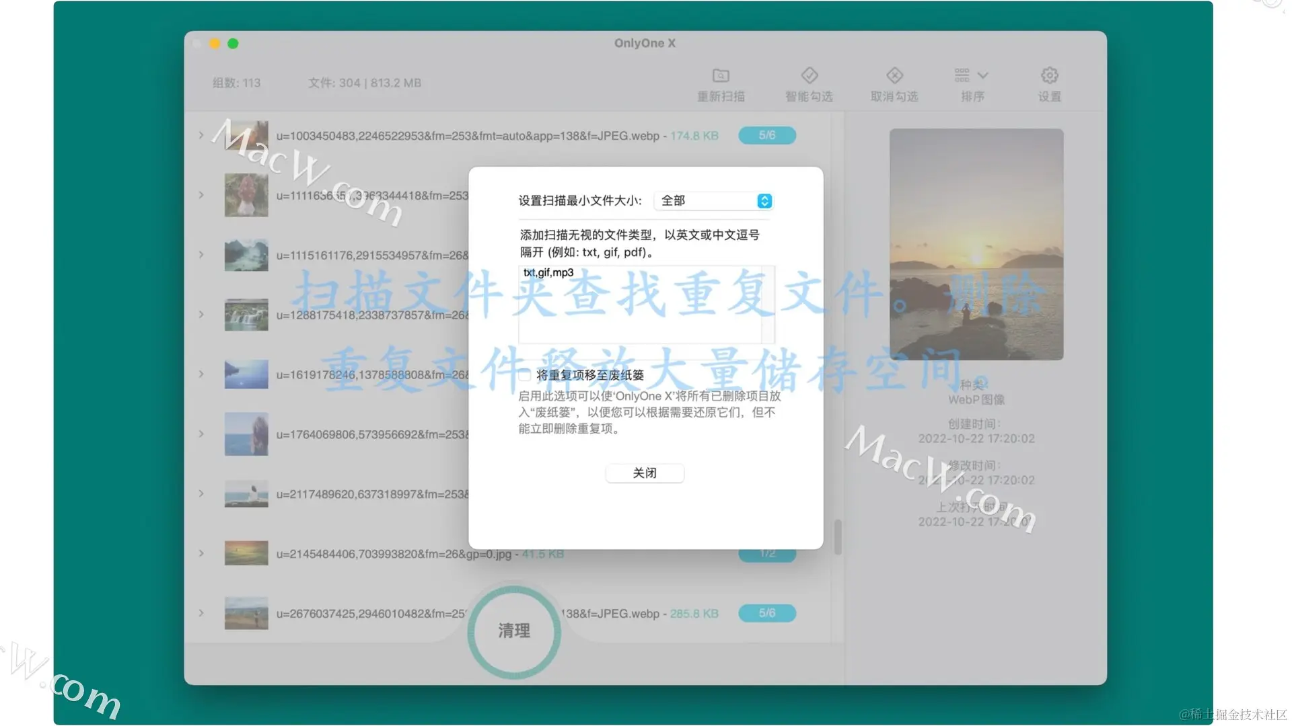Open the Settings (设置) gear icon
Screen dimensions: 1292x726
pyautogui.click(x=1049, y=76)
